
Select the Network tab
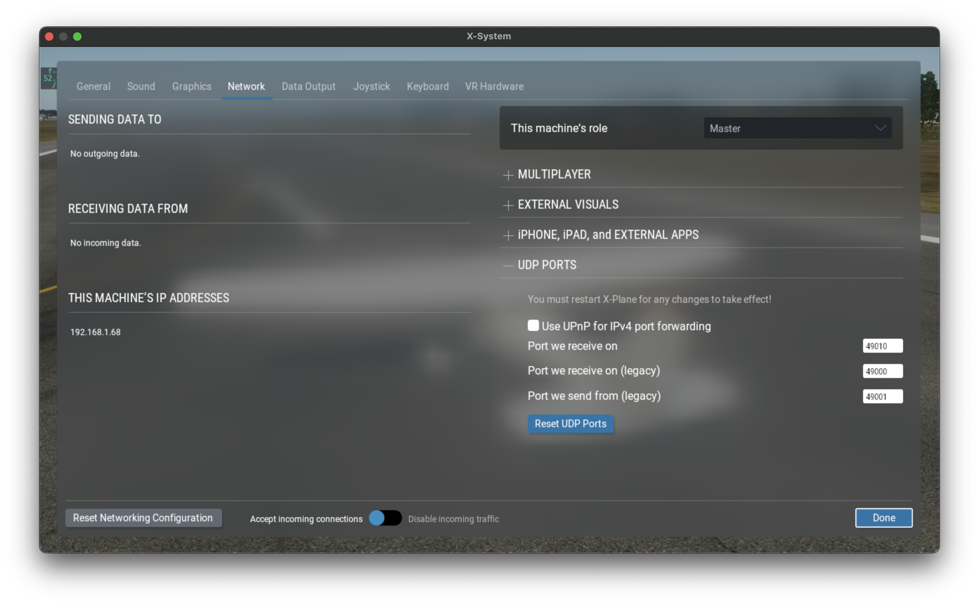(x=246, y=86)
